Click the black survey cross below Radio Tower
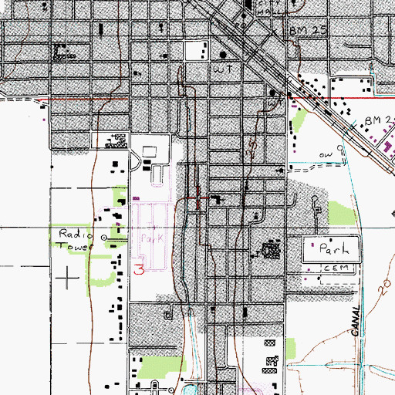 pos(67,278)
